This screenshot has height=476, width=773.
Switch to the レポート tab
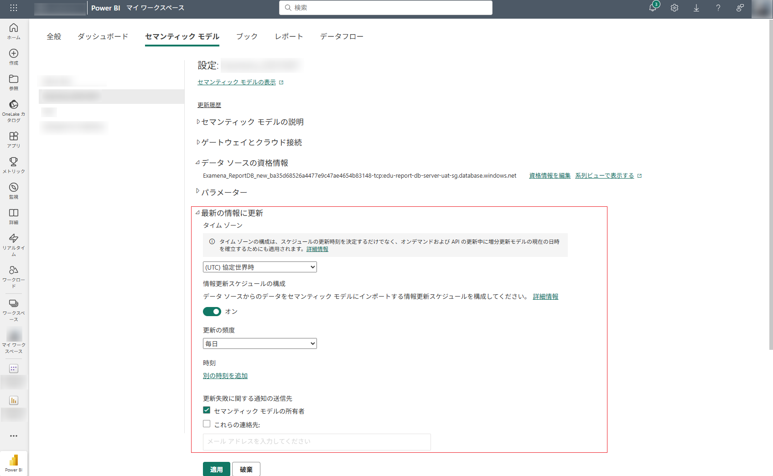[289, 36]
